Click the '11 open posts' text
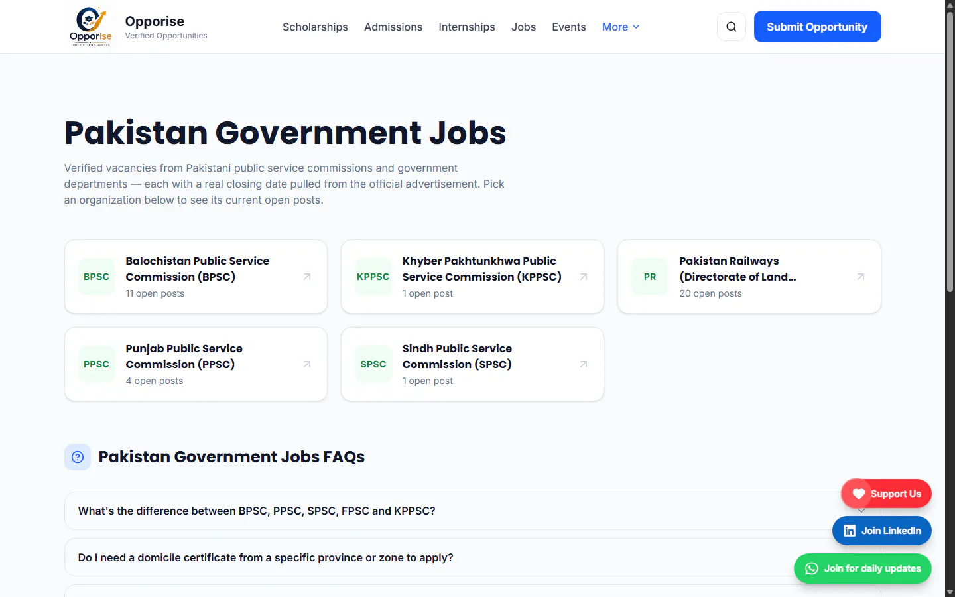Viewport: 955px width, 597px height. tap(155, 293)
